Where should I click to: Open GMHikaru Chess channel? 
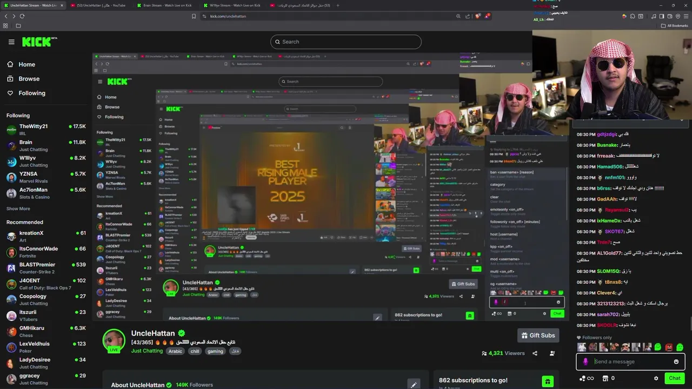coord(45,331)
